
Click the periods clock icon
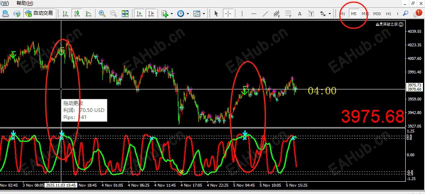pos(181,14)
